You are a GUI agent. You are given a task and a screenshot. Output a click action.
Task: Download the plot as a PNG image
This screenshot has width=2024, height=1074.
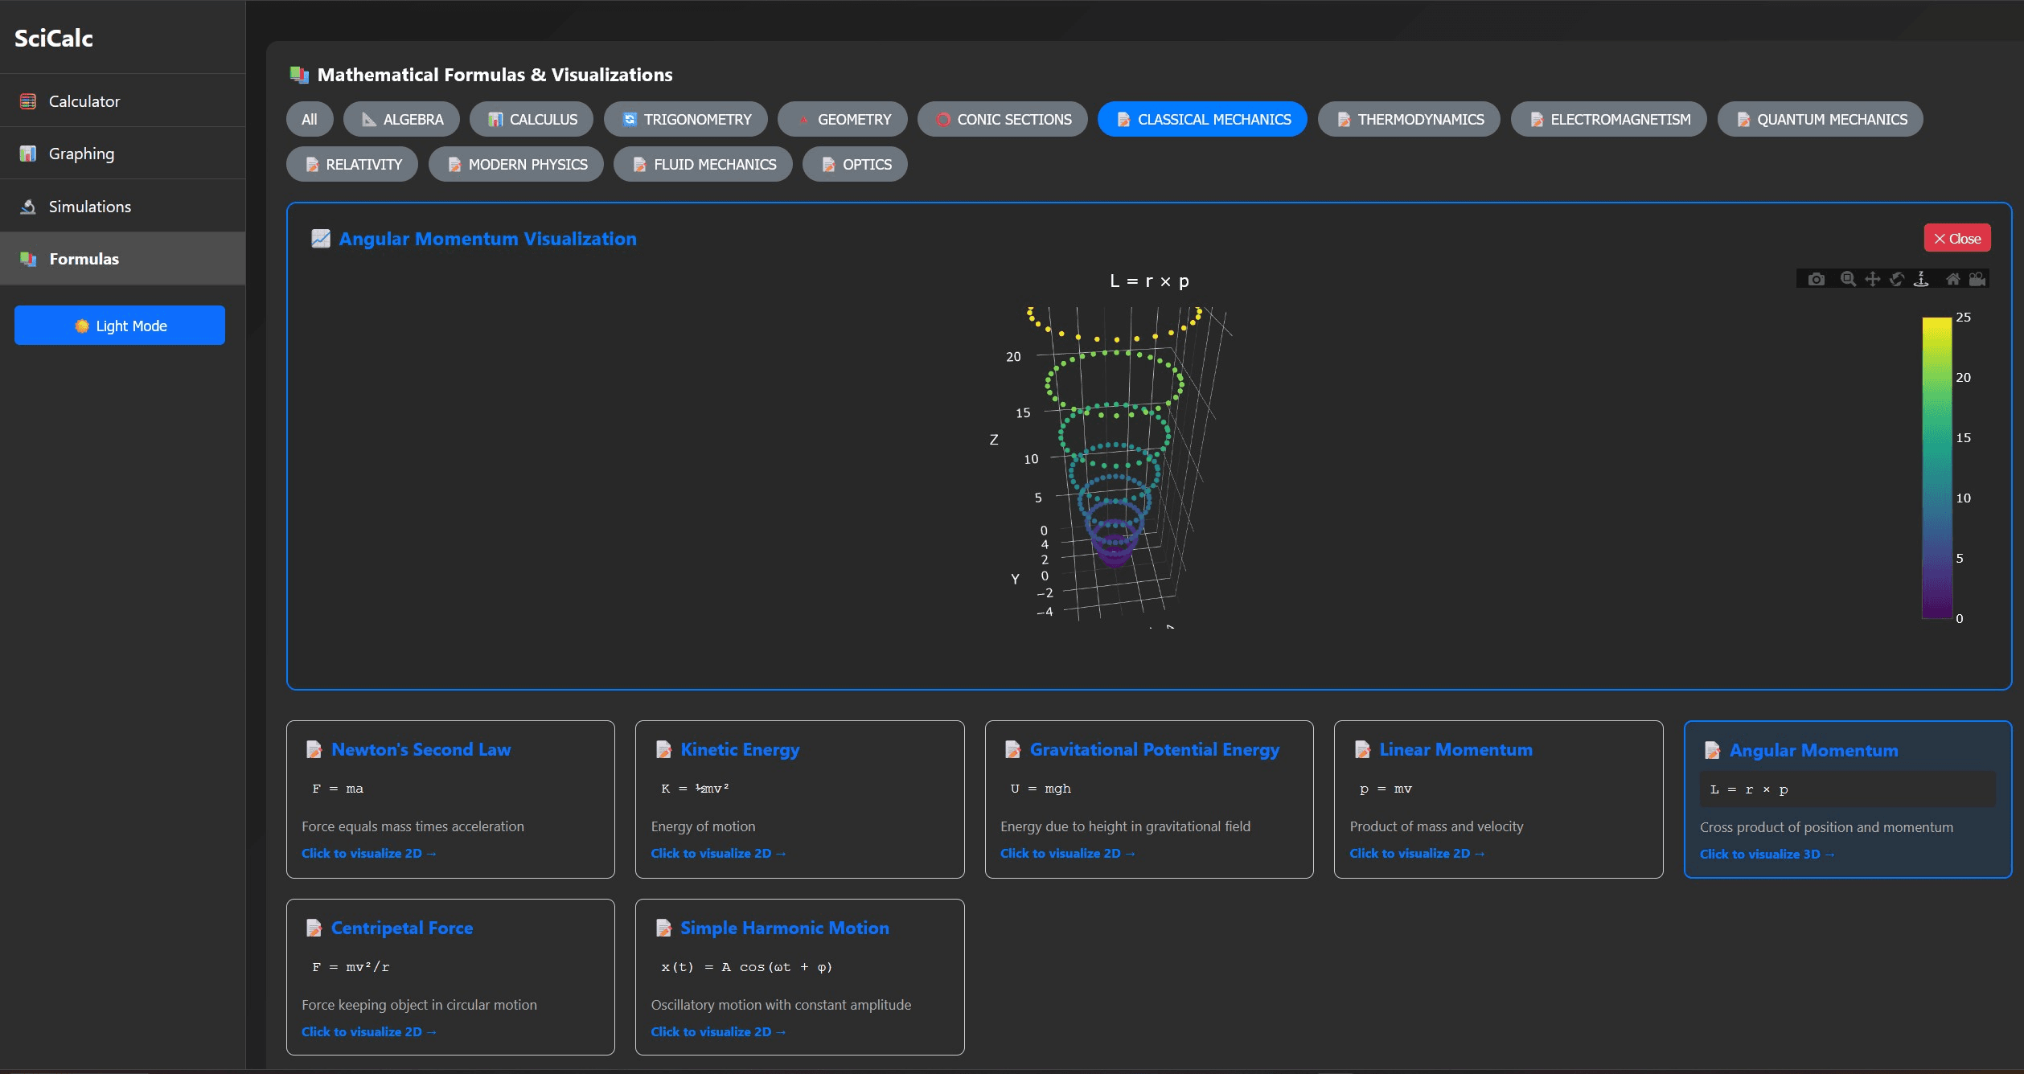pos(1817,279)
